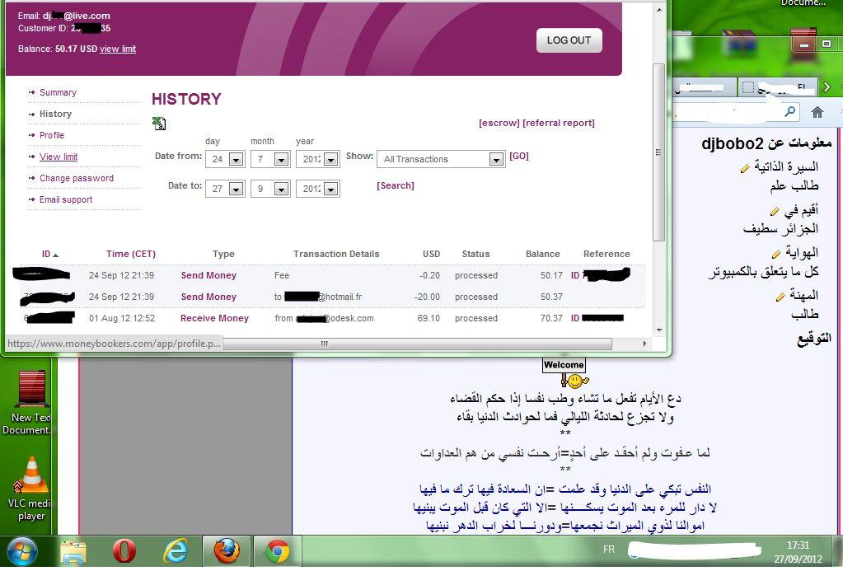Open the Date to day dropdown
843x585 pixels.
click(236, 190)
